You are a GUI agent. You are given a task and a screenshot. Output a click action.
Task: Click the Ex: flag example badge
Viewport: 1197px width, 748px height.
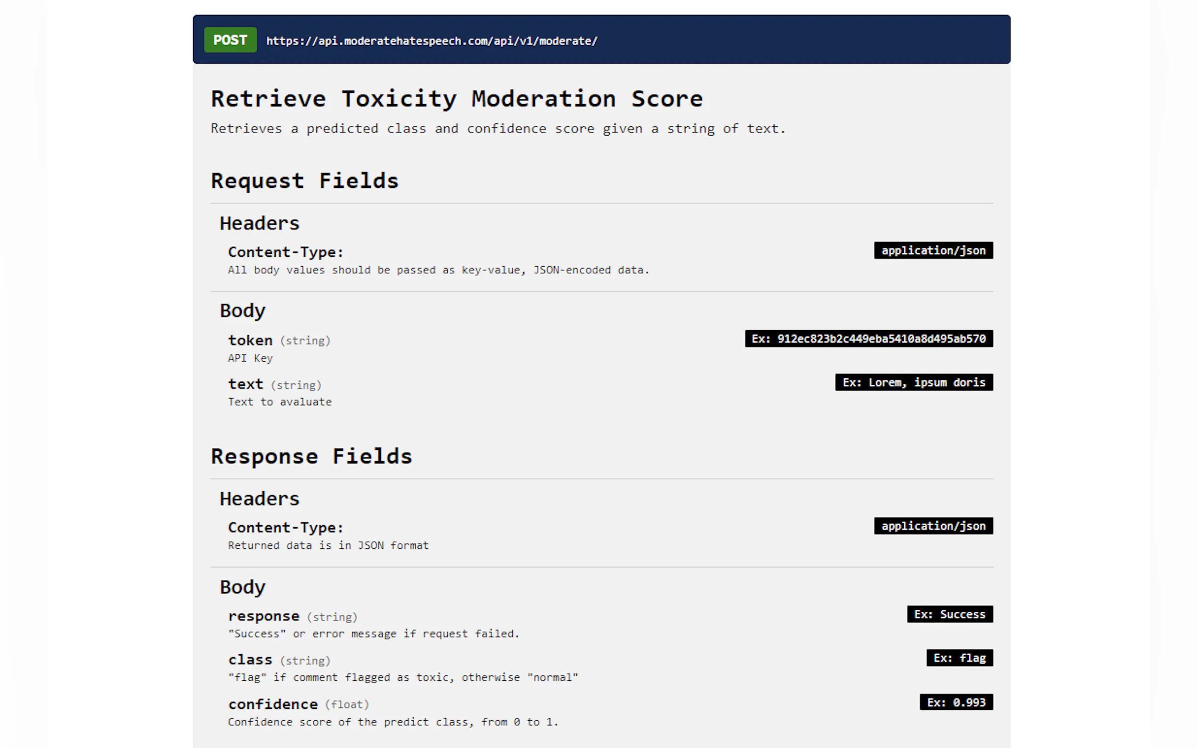[959, 658]
